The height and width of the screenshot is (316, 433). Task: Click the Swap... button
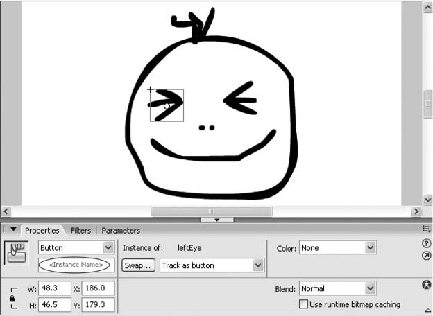pos(138,265)
